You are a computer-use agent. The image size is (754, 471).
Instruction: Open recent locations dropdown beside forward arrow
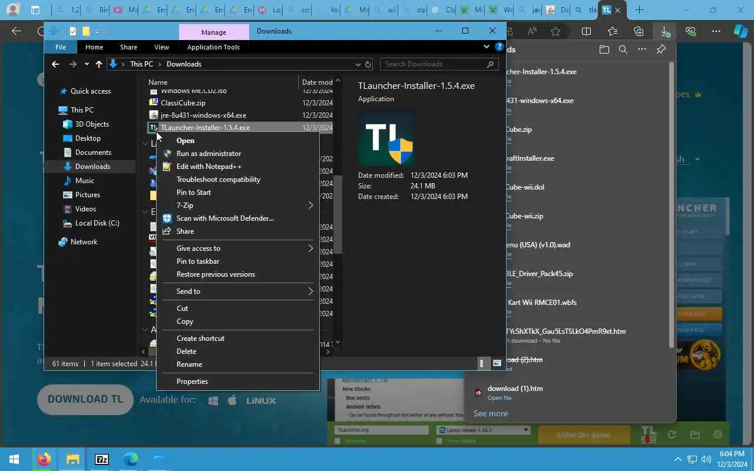pyautogui.click(x=87, y=64)
